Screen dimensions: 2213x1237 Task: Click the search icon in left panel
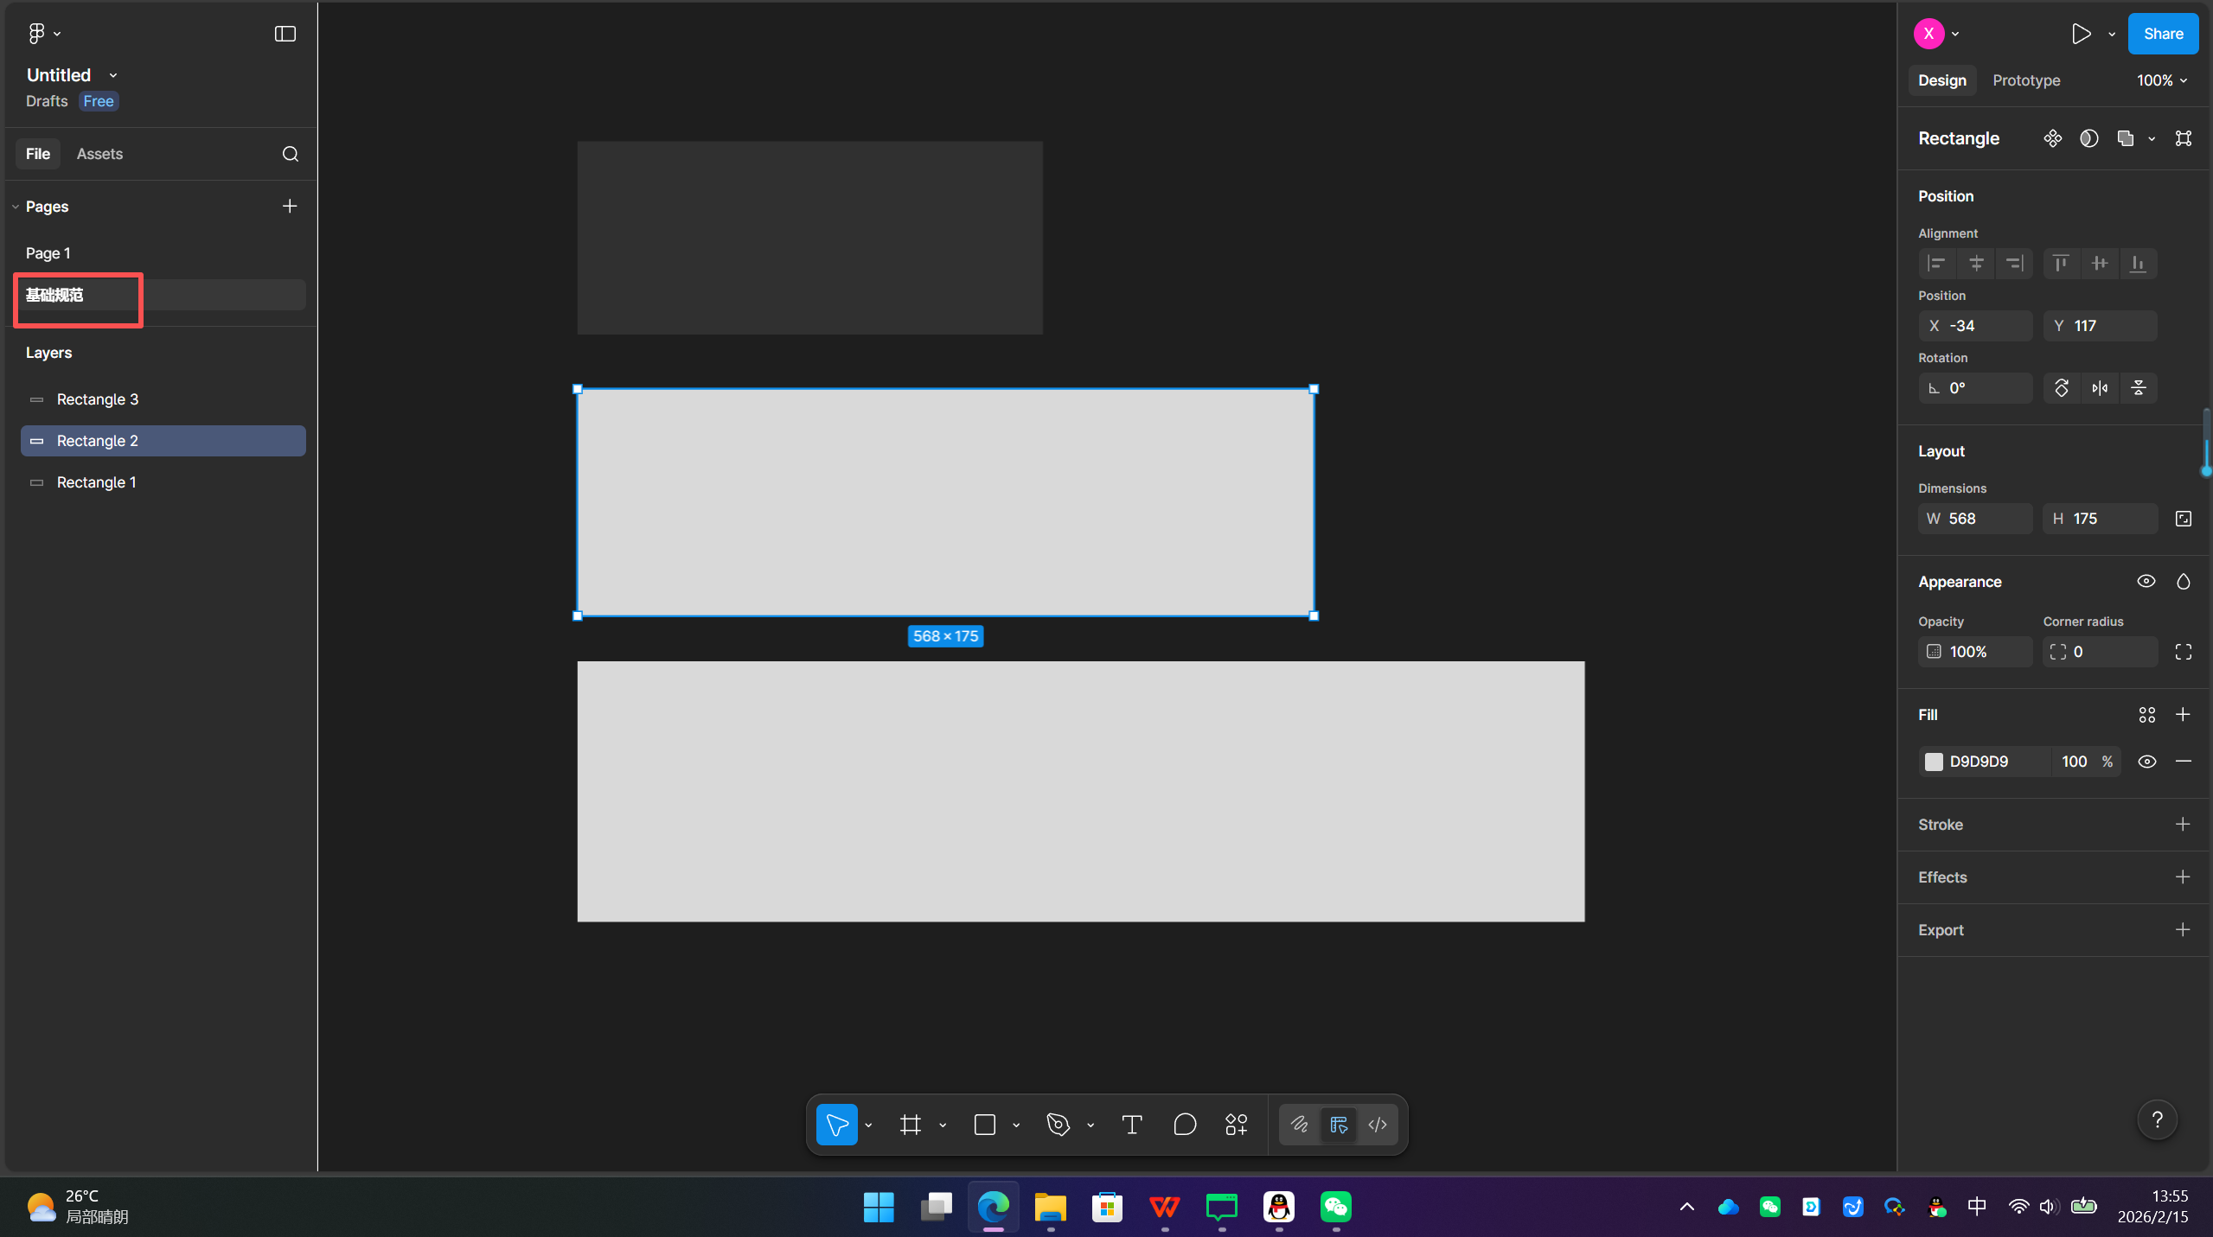point(291,154)
